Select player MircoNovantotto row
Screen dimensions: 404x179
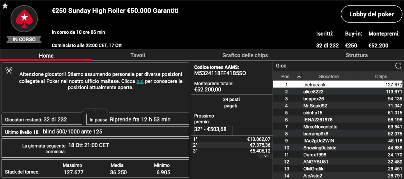[x=338, y=126]
